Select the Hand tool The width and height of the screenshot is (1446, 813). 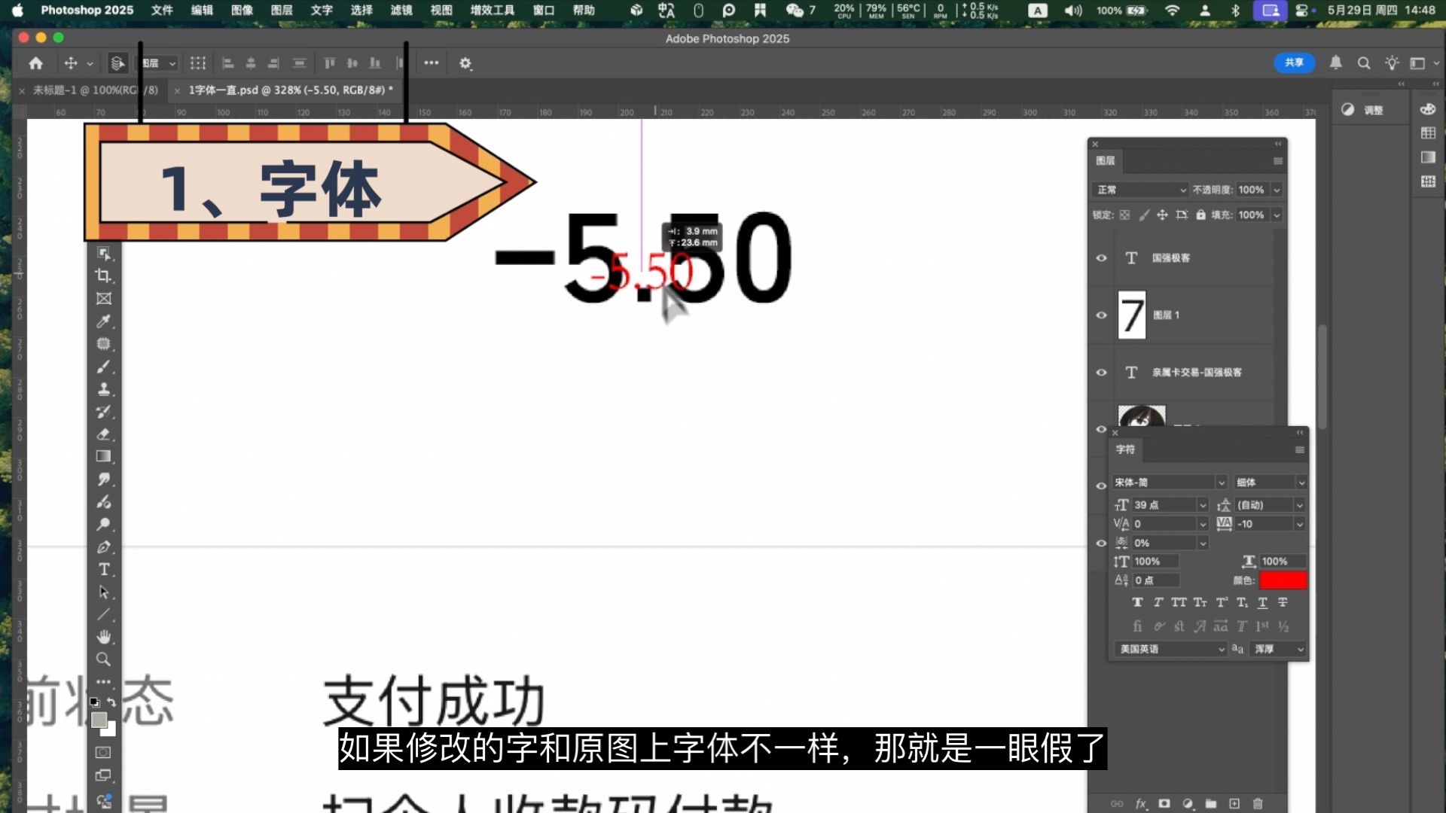coord(103,637)
